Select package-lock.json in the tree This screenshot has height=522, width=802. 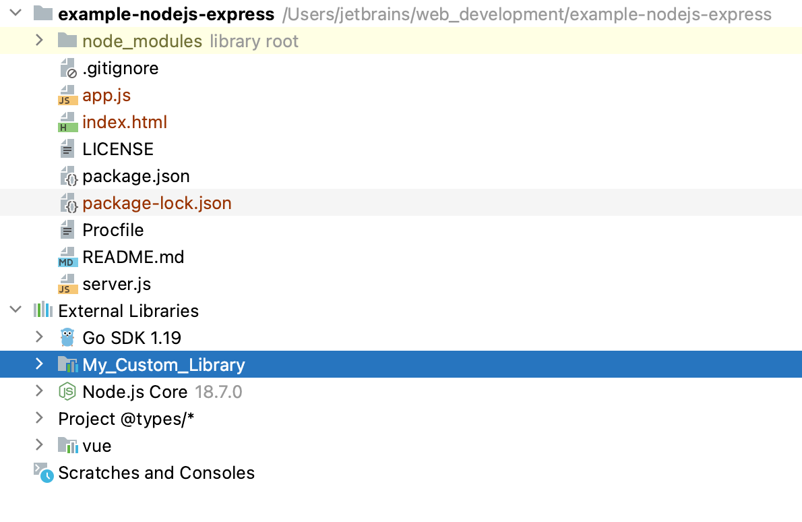[x=156, y=203]
